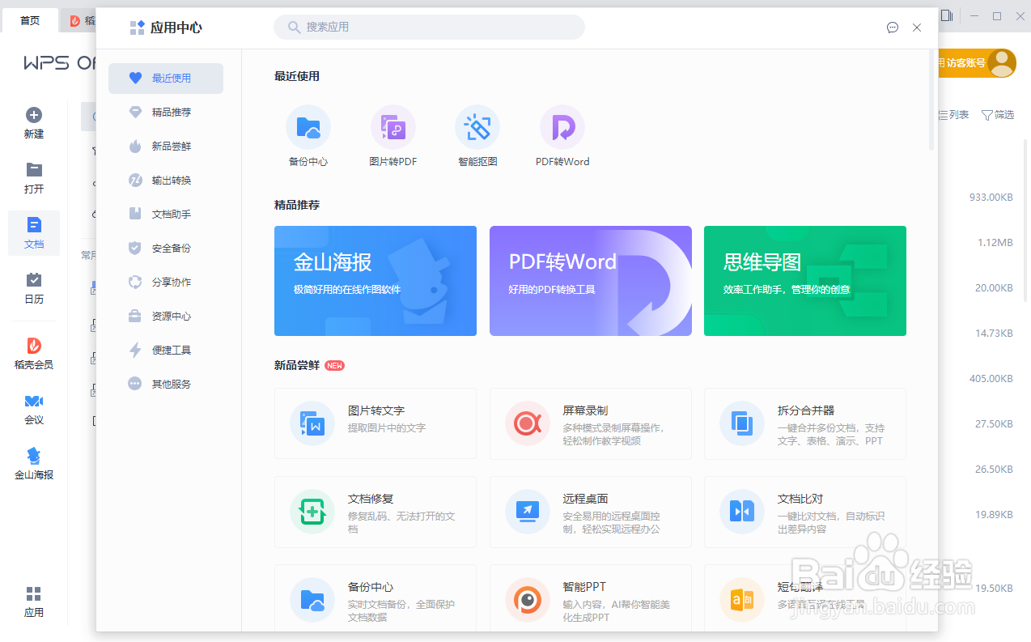
Task: Go to 资源中心 in the sidebar
Action: coord(166,317)
